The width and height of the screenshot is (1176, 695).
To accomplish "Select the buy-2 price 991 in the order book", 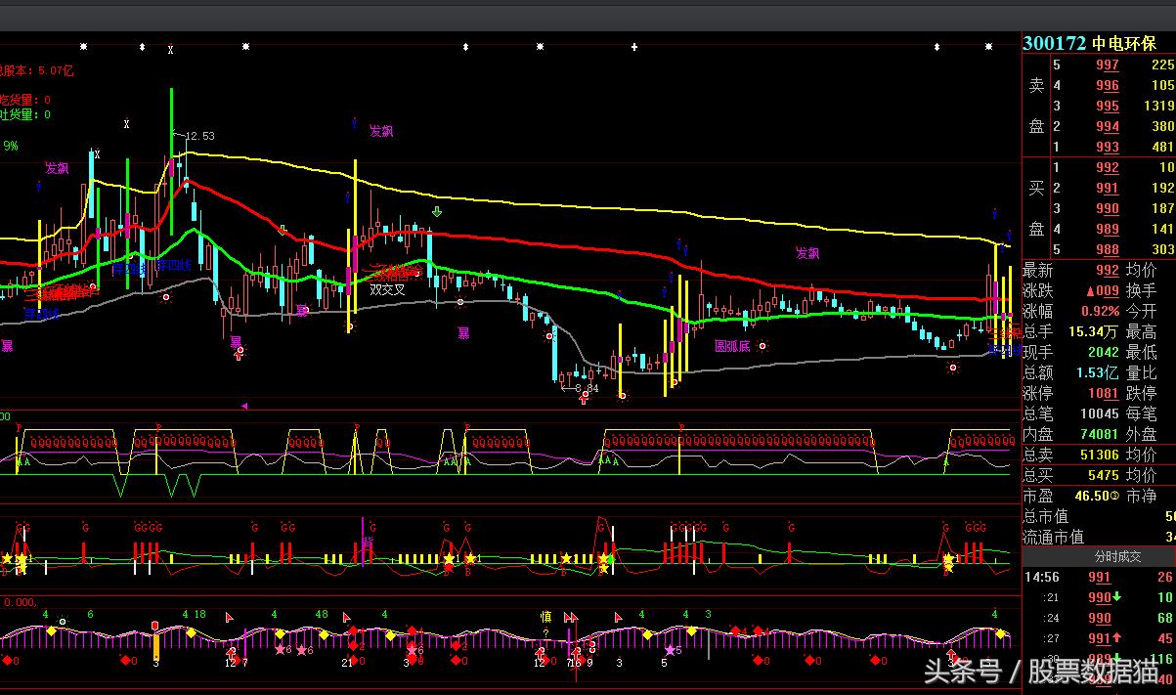I will 1108,188.
